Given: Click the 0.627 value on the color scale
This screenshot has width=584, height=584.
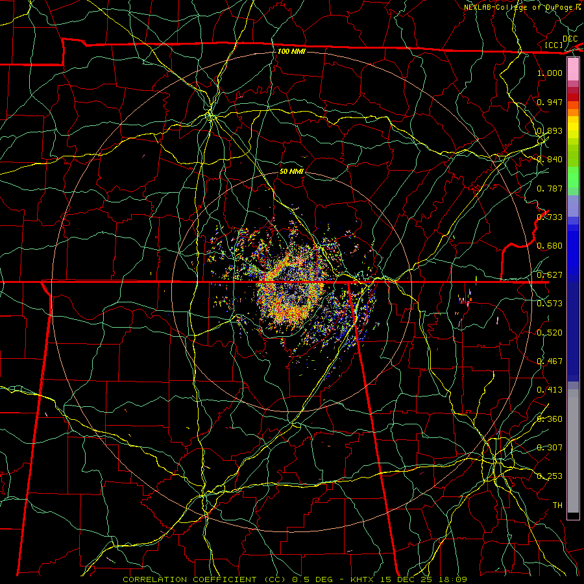Looking at the screenshot, I should [550, 275].
